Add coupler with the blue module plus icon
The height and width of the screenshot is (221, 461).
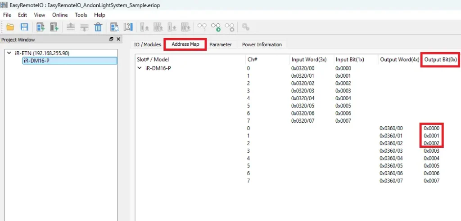coord(41,27)
